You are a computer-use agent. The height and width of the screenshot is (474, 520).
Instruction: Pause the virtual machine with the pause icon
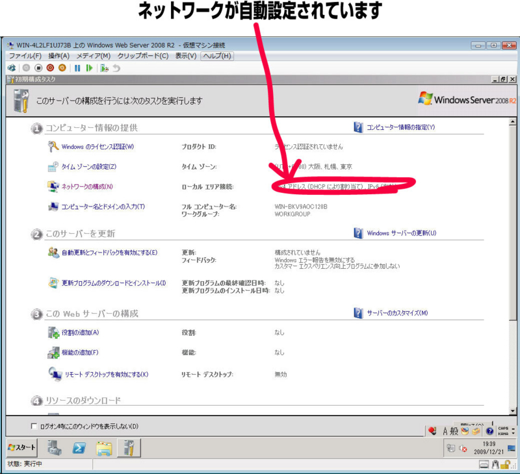point(77,68)
